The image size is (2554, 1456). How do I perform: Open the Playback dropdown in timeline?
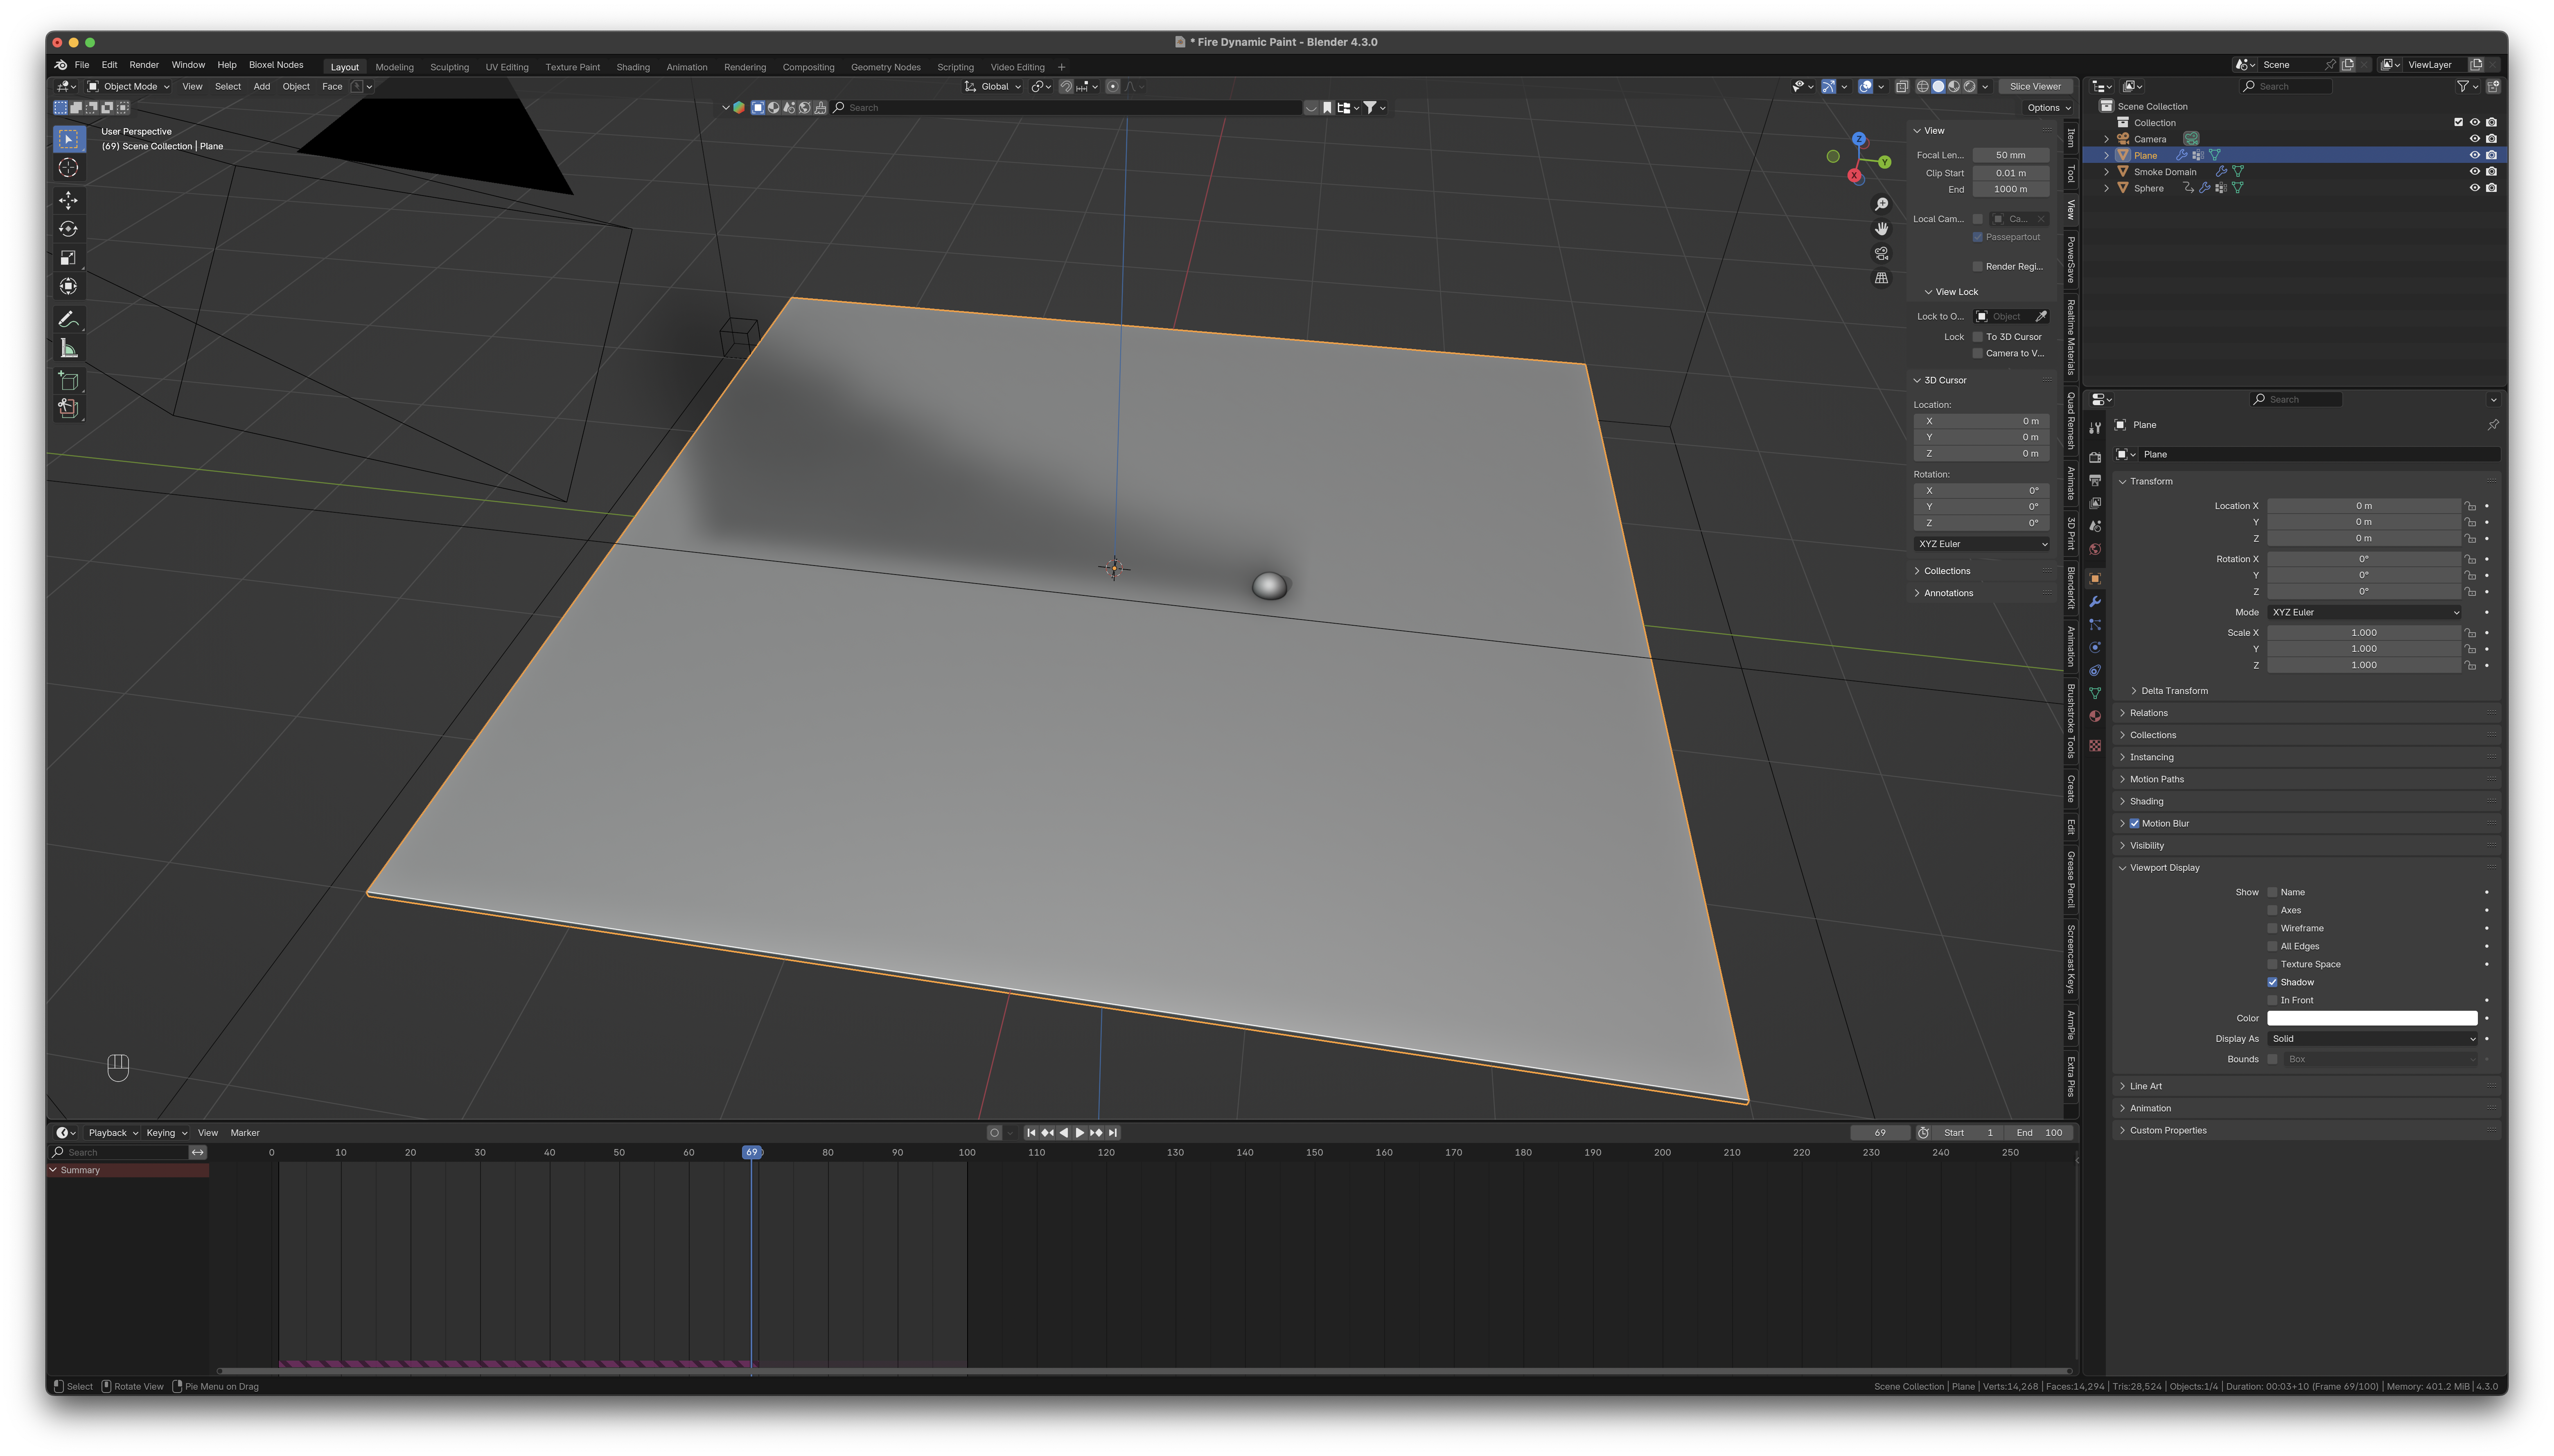click(x=112, y=1133)
